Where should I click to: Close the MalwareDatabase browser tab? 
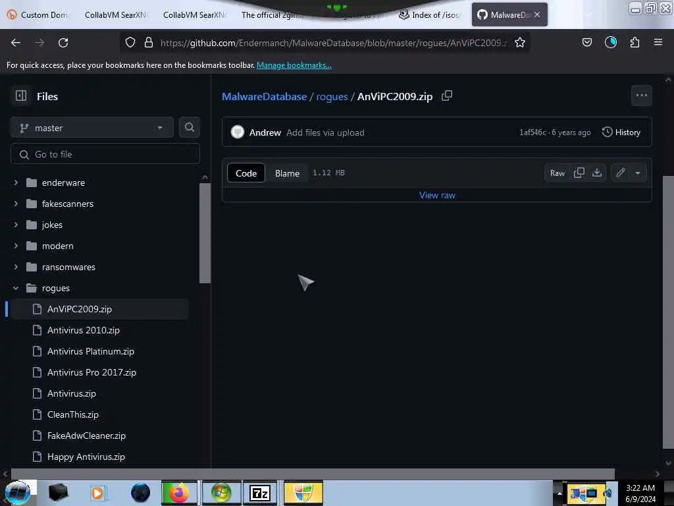click(x=537, y=14)
